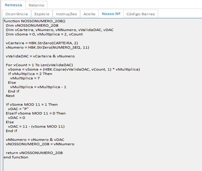
Task: Click the line 'vDAC = 0'
Action: pos(17,117)
